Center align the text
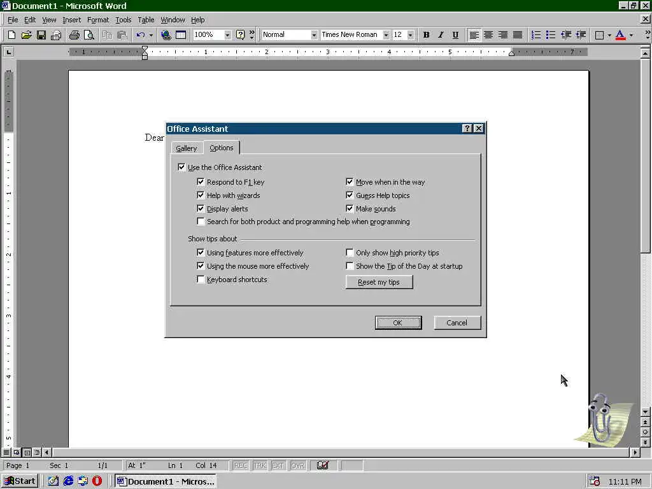Viewport: 652px width, 489px height. click(488, 35)
